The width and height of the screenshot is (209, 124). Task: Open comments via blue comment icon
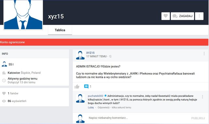coord(86,86)
